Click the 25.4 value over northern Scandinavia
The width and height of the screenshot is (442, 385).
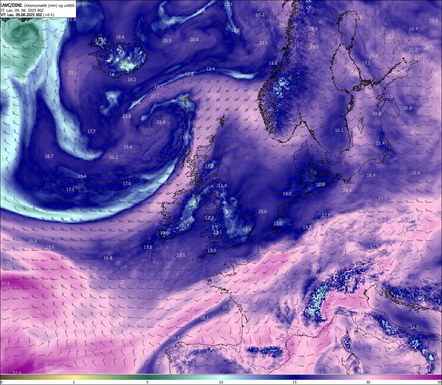pyautogui.click(x=313, y=29)
